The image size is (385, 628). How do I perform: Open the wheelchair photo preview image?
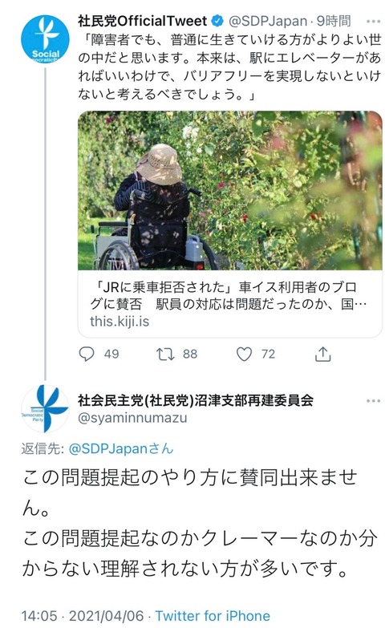pos(230,190)
